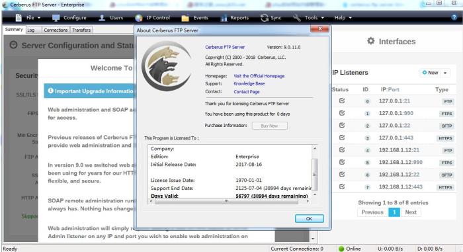This screenshot has height=252, width=463.
Task: Toggle status of listener 192.168.1.12:443
Action: coord(342,187)
